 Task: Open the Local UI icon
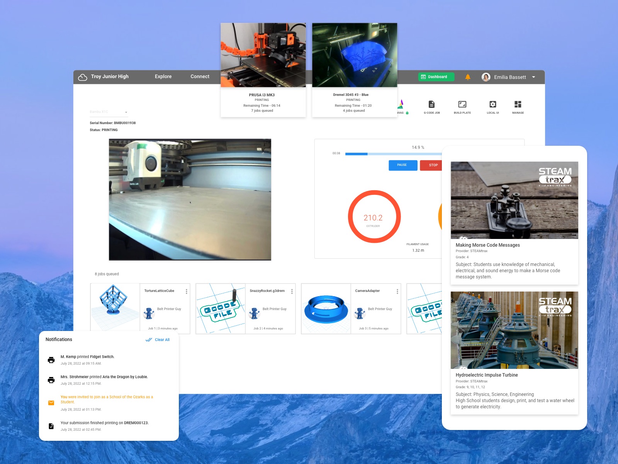coord(492,104)
